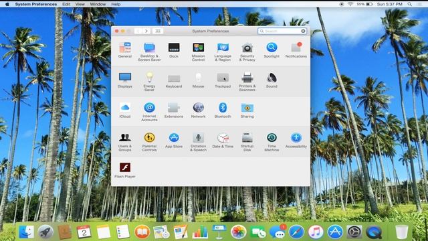Open the Window menu
The height and width of the screenshot is (241, 428).
coord(98,4)
